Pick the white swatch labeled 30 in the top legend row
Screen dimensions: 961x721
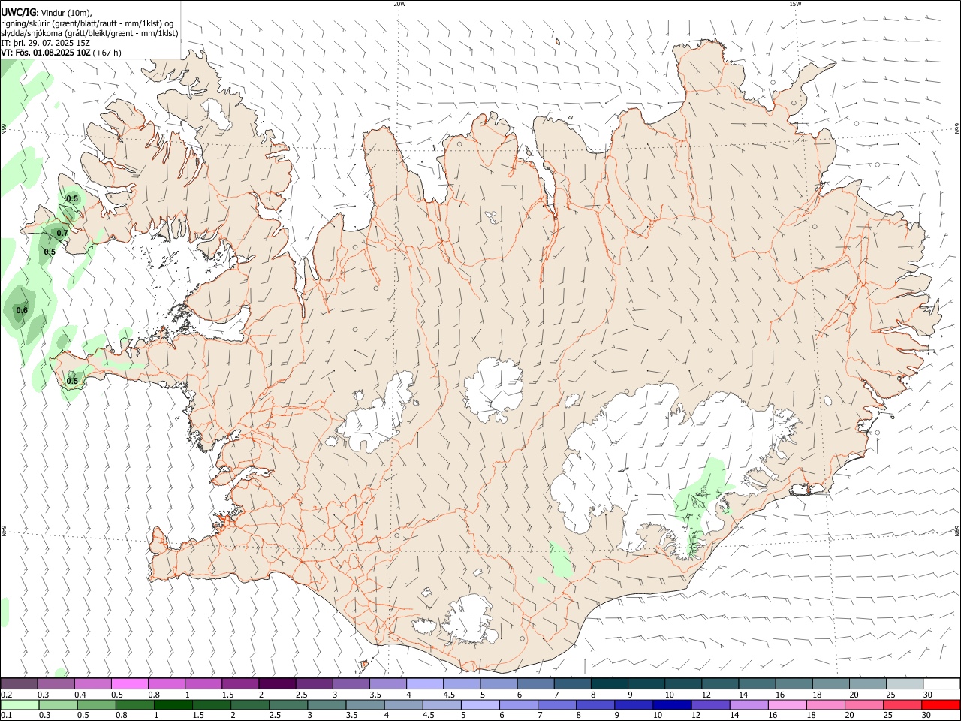click(x=941, y=683)
